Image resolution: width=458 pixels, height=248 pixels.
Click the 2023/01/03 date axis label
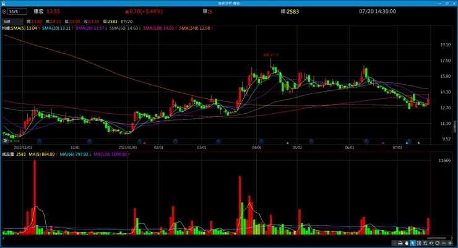pos(127,147)
